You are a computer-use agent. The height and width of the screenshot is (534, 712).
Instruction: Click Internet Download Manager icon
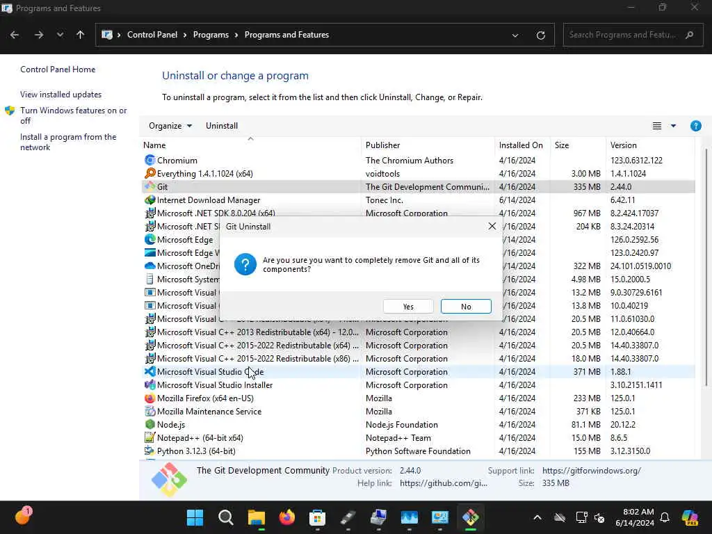(x=150, y=200)
